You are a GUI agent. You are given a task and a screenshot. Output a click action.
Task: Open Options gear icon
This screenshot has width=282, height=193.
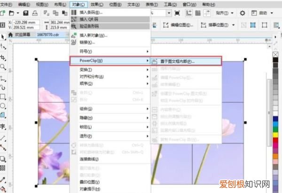point(243,13)
